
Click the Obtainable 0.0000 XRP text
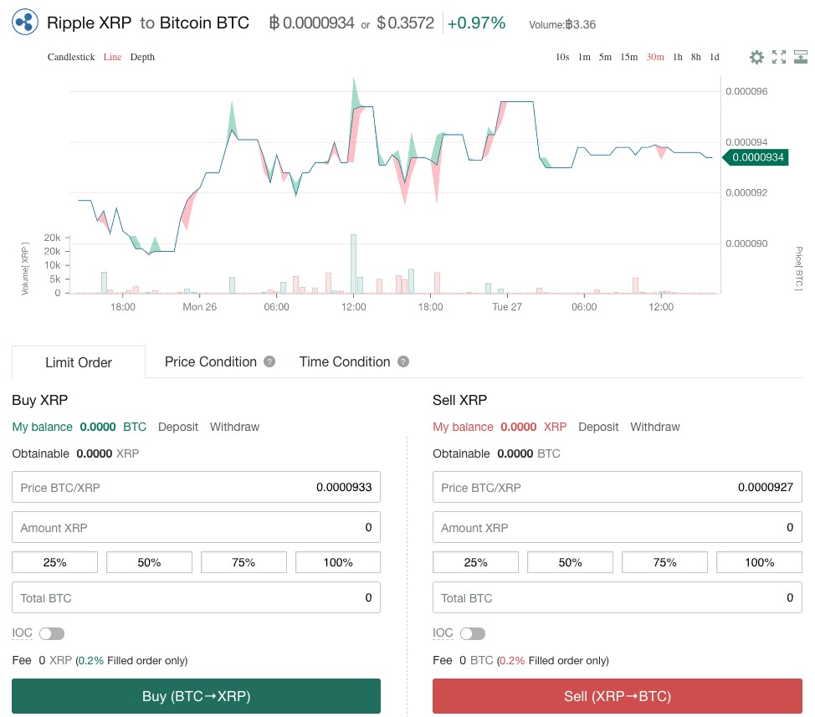(75, 453)
